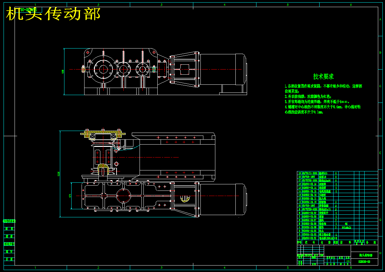This screenshot has width=385, height=272.
Task: Click requirement line 4 mentioning 0.5mm
Action: point(323,107)
